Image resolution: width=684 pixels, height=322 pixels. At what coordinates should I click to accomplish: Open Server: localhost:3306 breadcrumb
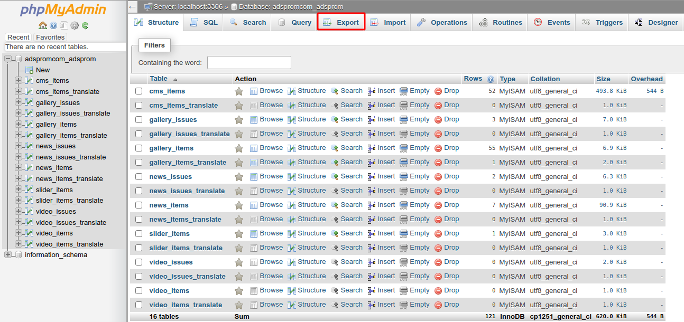pos(188,7)
